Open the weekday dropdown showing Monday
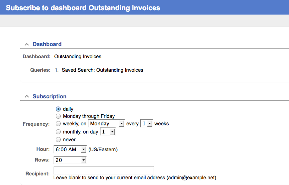289x185 pixels. (106, 124)
